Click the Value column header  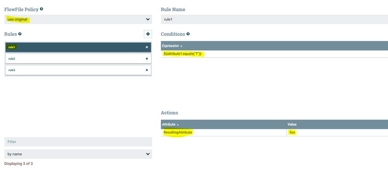point(292,124)
